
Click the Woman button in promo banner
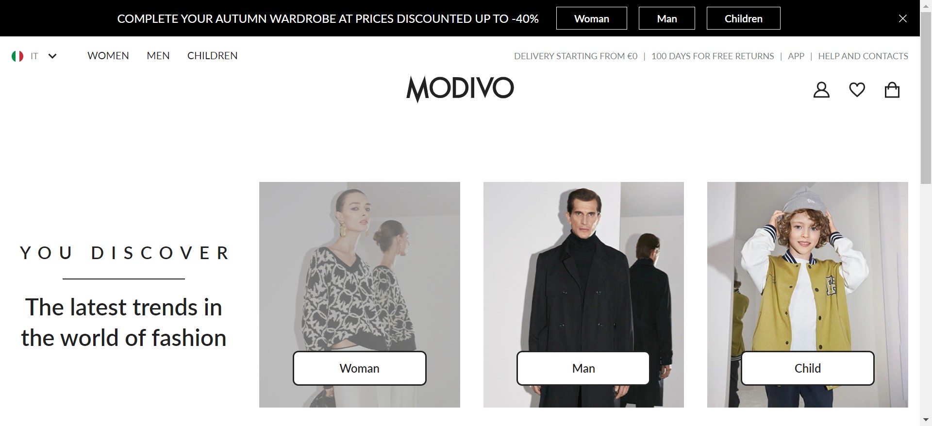(x=592, y=18)
